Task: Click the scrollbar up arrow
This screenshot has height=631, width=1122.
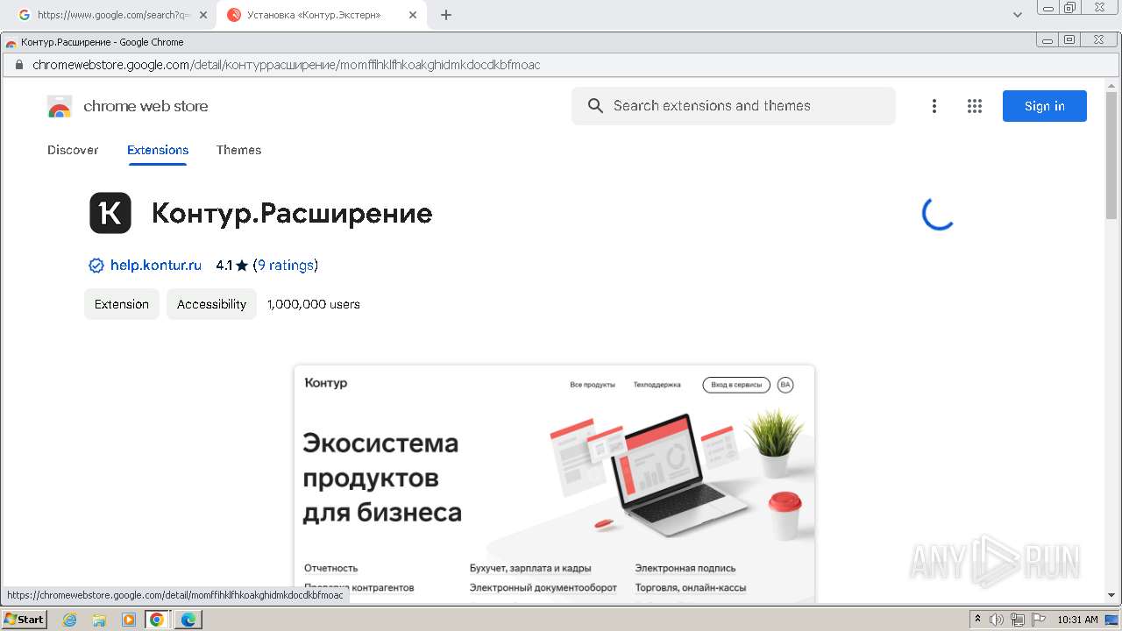Action: (x=1112, y=84)
